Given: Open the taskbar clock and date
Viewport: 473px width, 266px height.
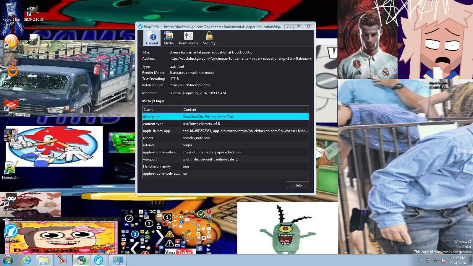Looking at the screenshot, I should (458, 260).
